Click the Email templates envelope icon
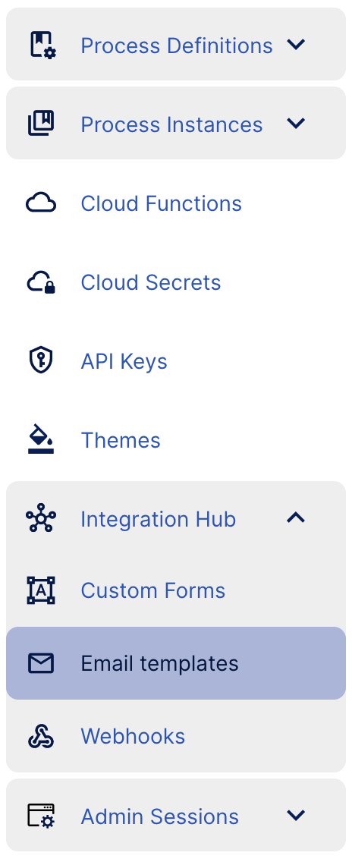Screen dimensions: 352x862 click(41, 663)
